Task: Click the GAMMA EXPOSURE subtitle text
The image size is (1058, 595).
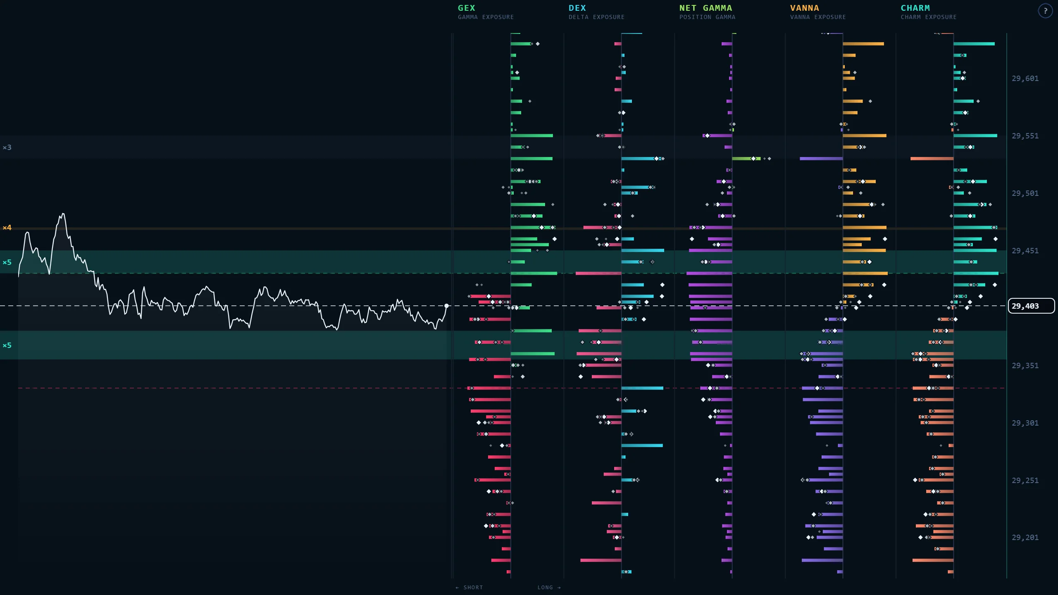Action: [x=486, y=17]
